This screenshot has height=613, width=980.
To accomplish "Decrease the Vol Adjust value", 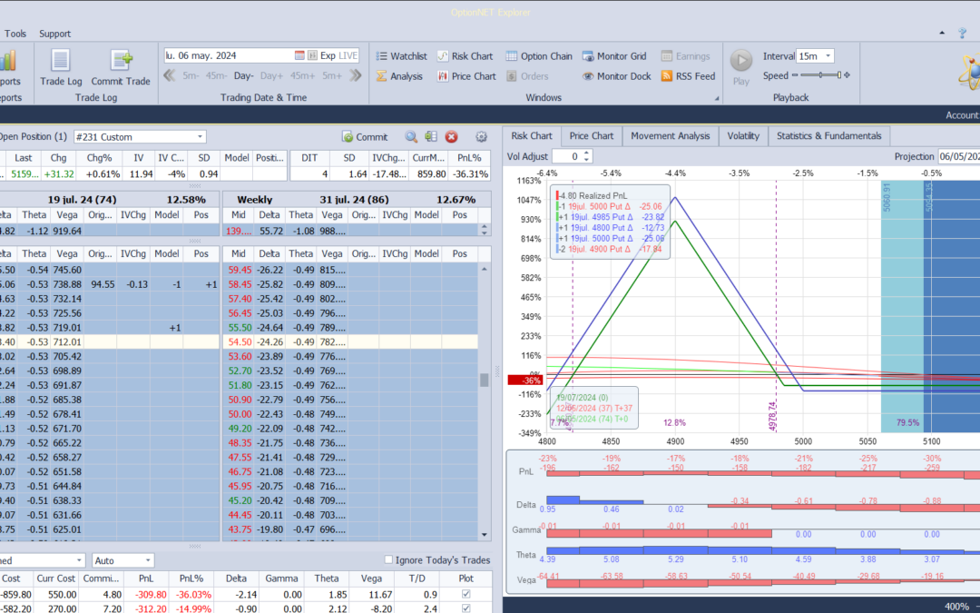I will click(x=586, y=160).
